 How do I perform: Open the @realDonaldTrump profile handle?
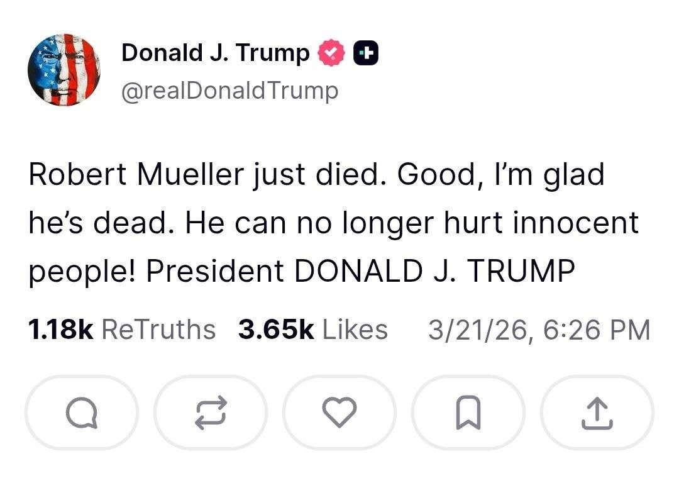pyautogui.click(x=230, y=91)
